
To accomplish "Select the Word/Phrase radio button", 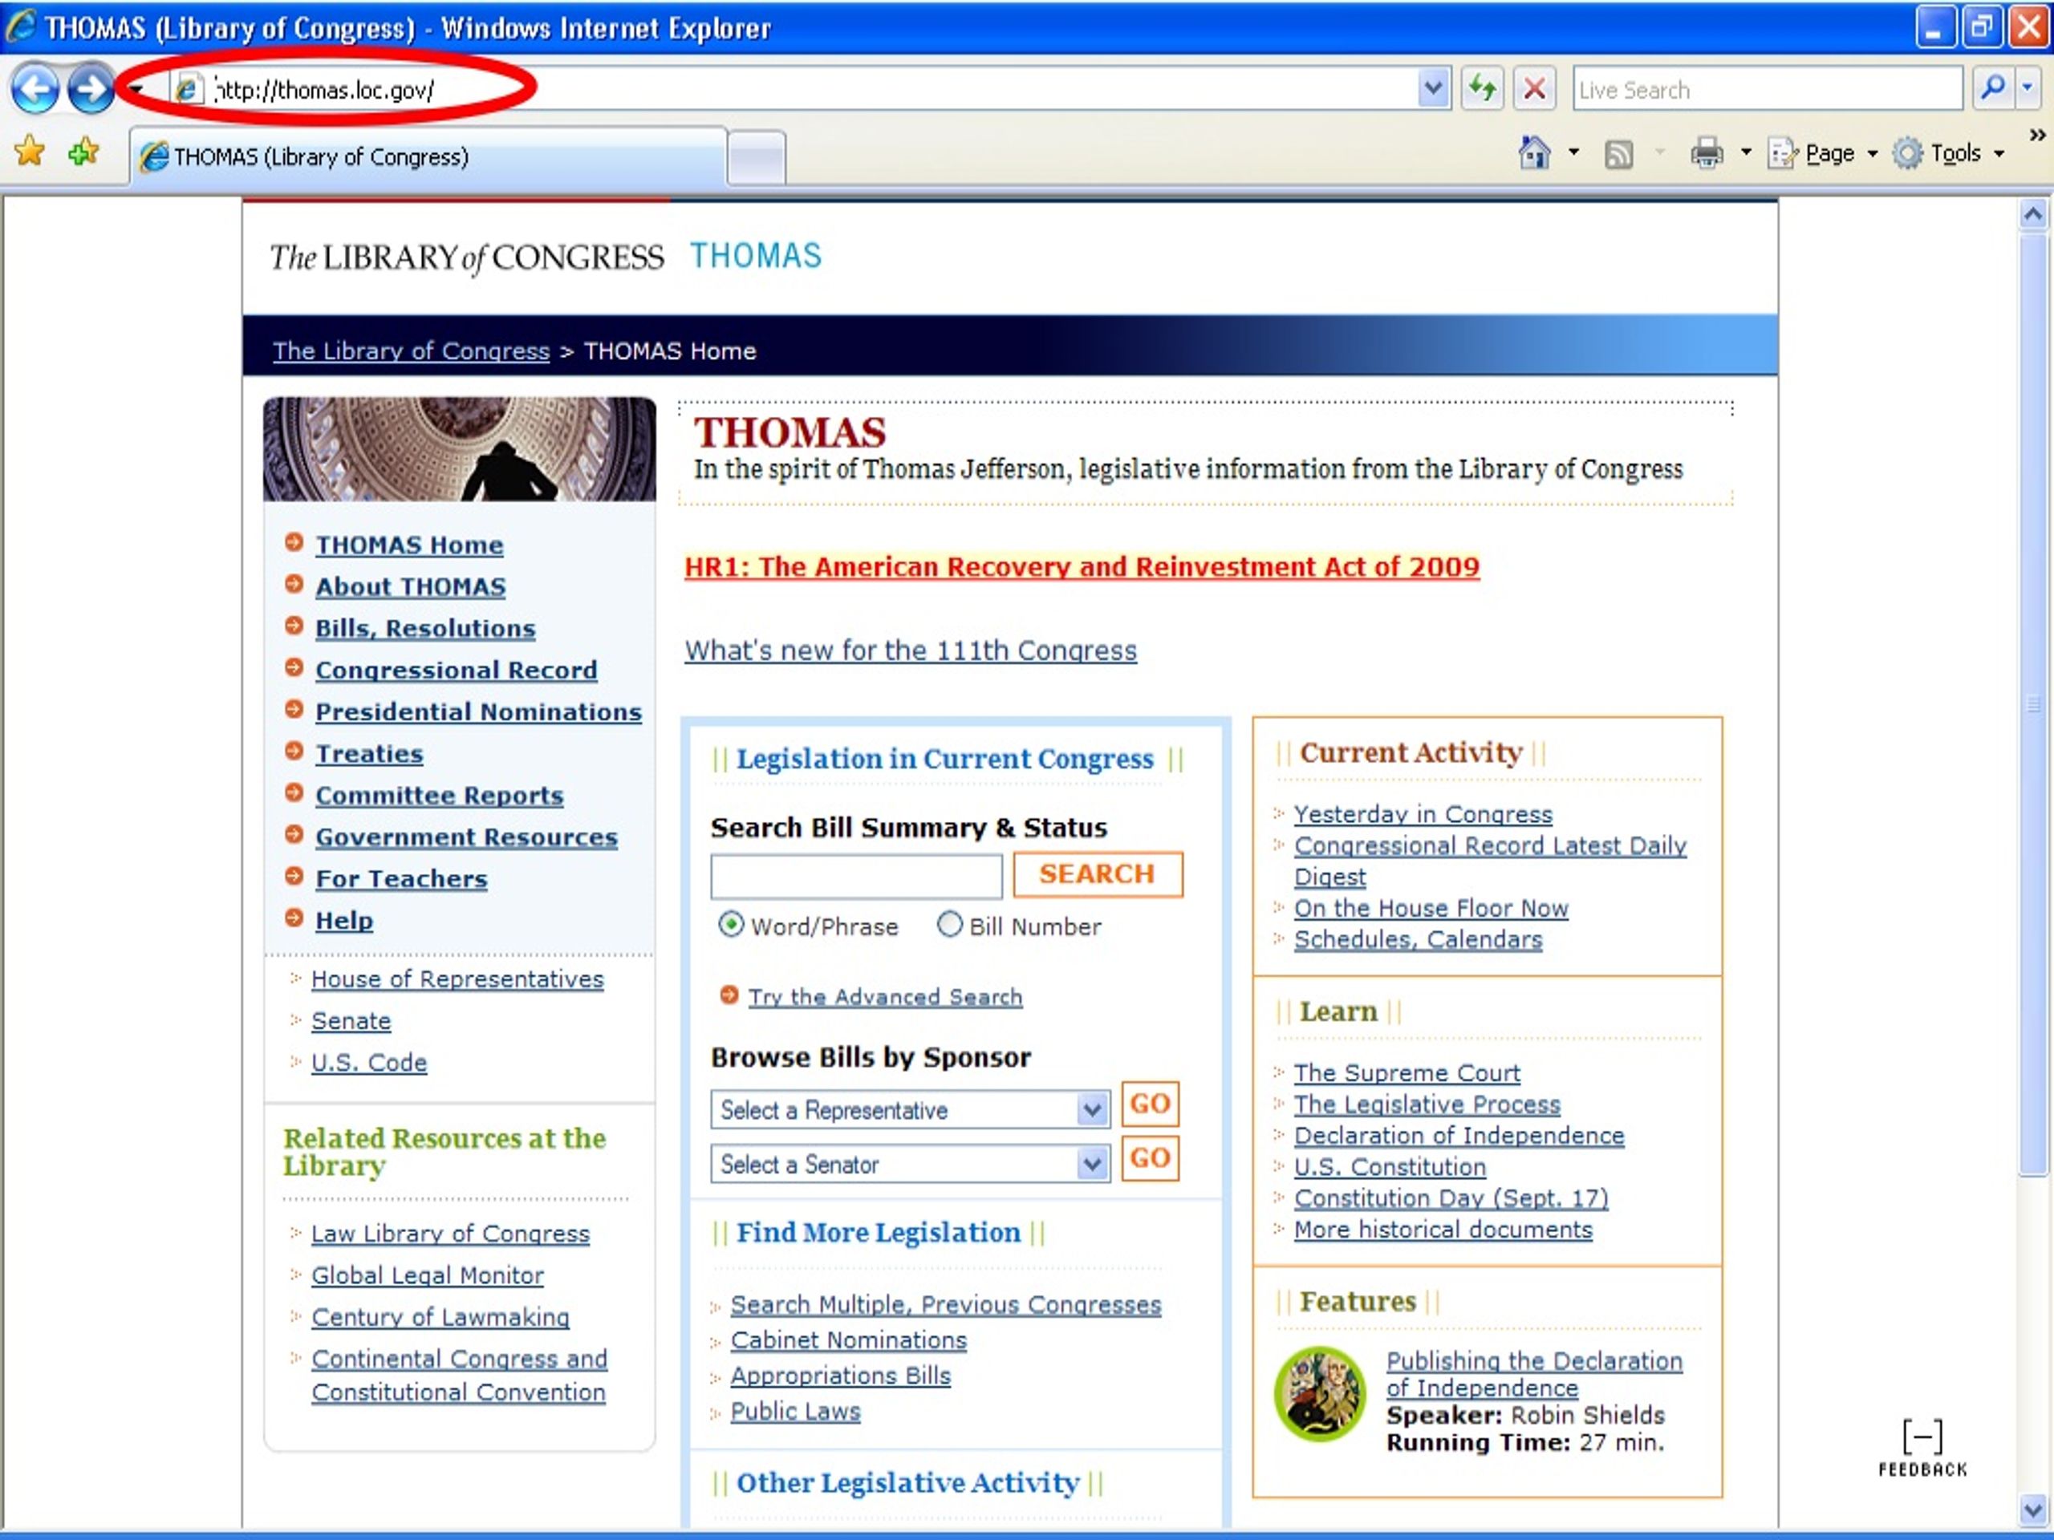I will (x=731, y=926).
